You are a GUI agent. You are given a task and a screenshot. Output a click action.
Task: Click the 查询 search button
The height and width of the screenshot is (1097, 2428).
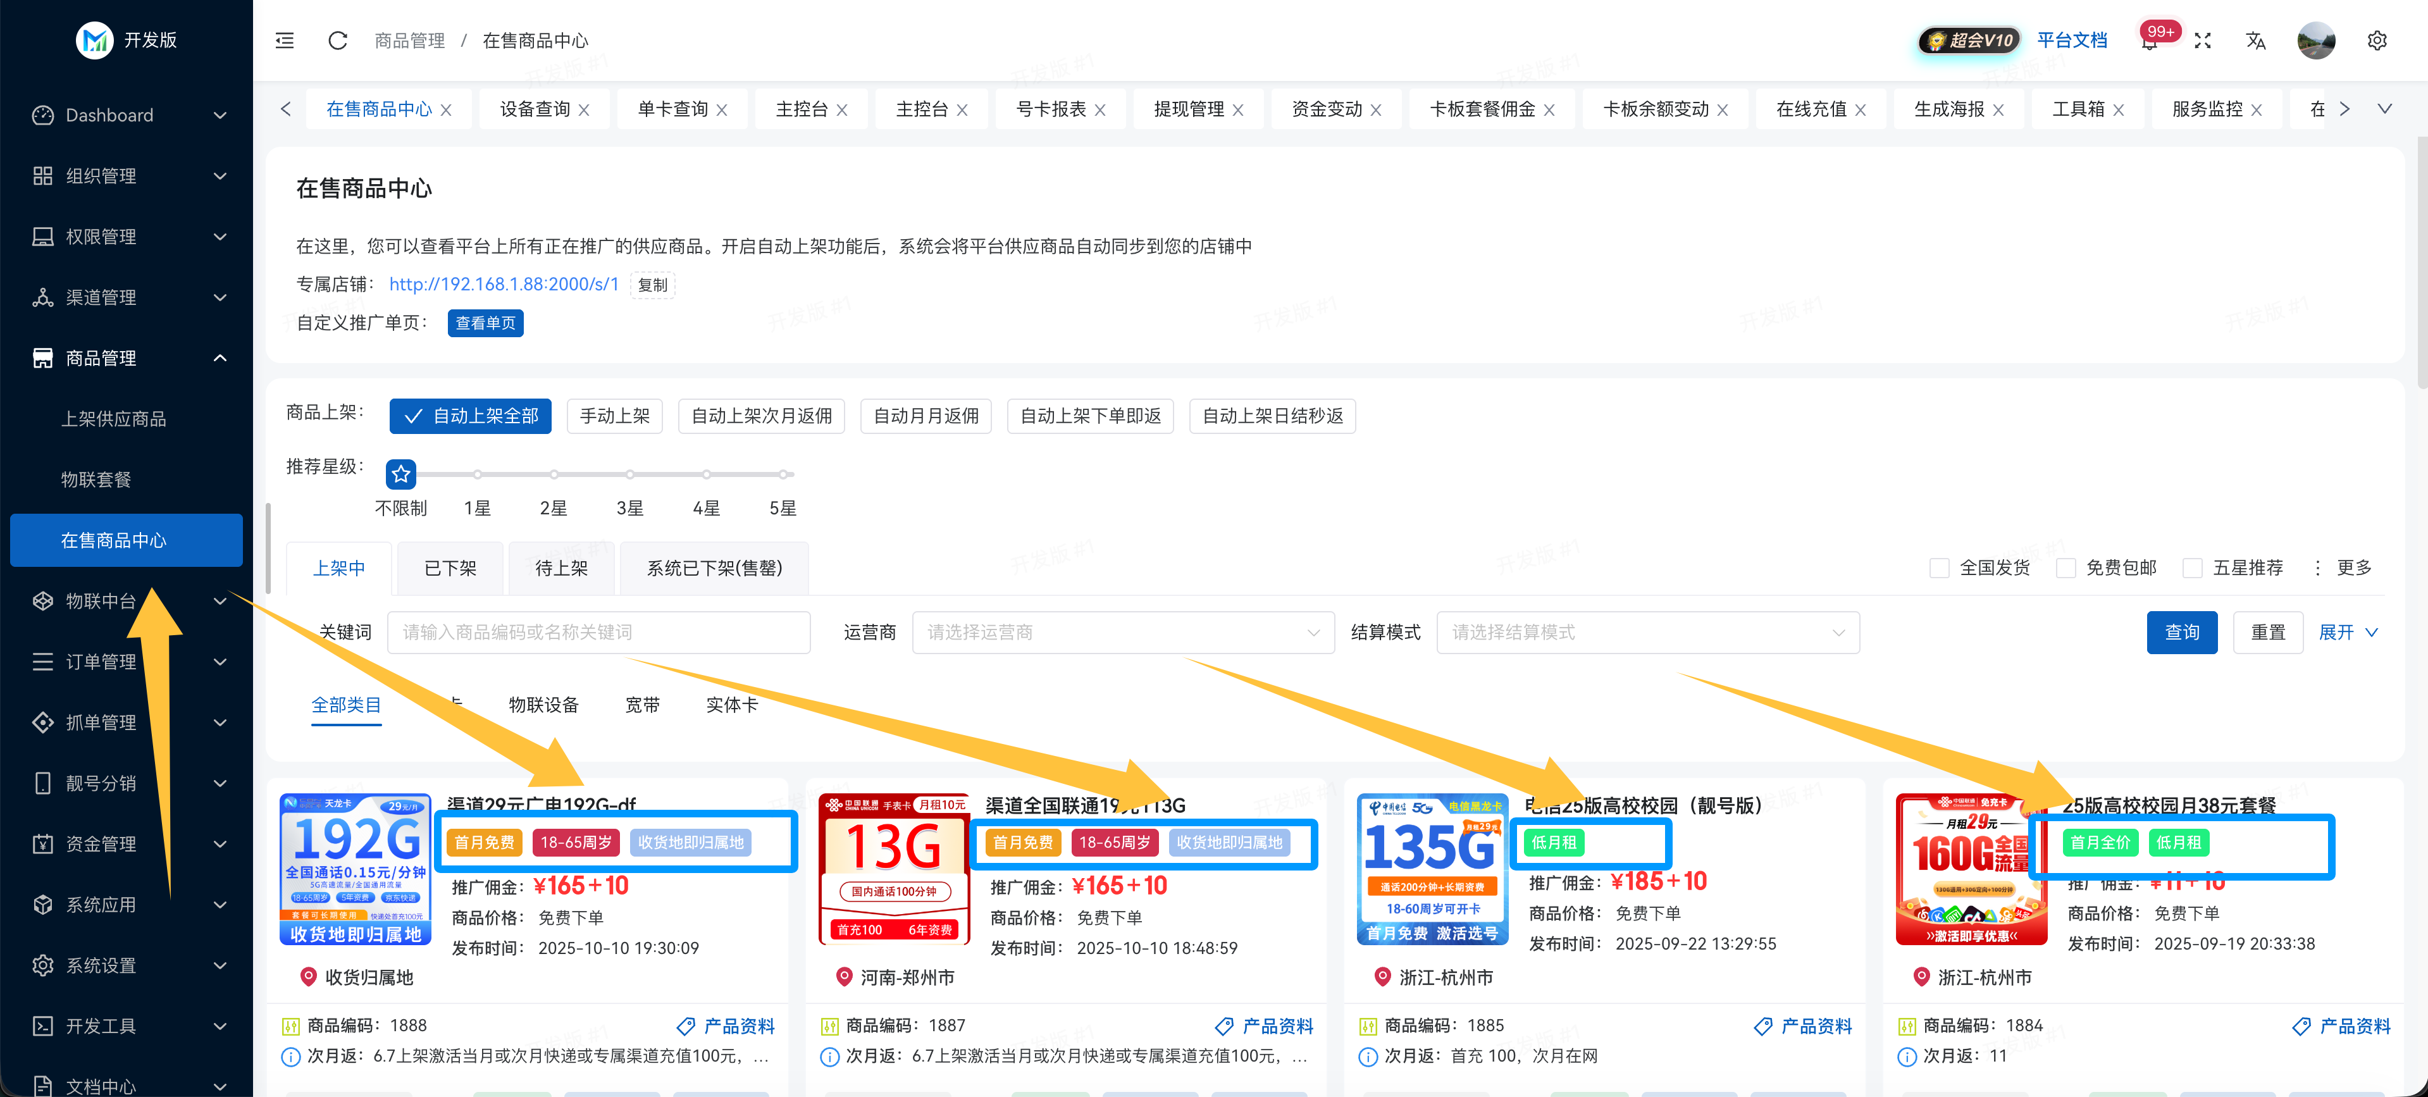[2181, 633]
